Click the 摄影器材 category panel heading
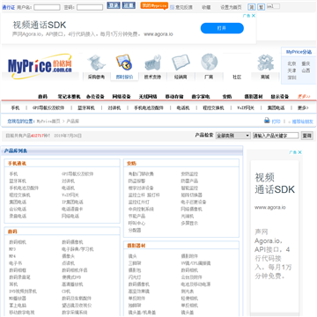This screenshot has height=317, width=317. coord(136,246)
